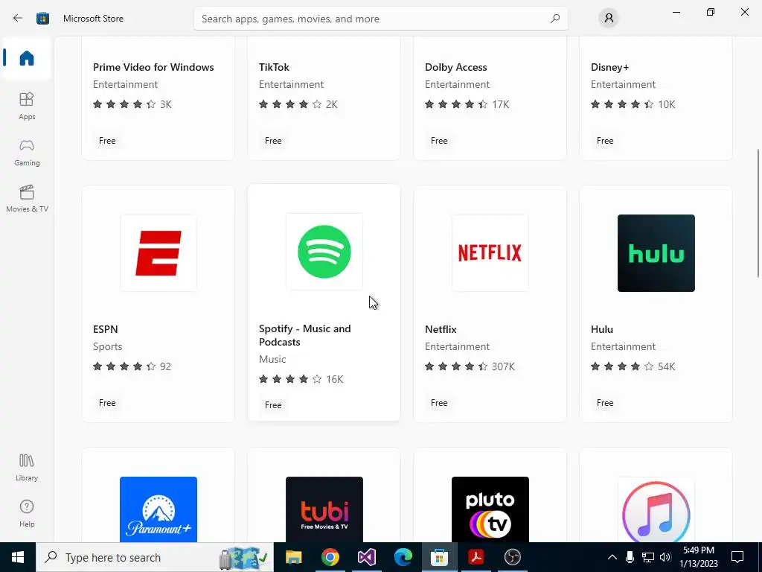The image size is (762, 572).
Task: Open File Explorer from the taskbar
Action: (293, 557)
